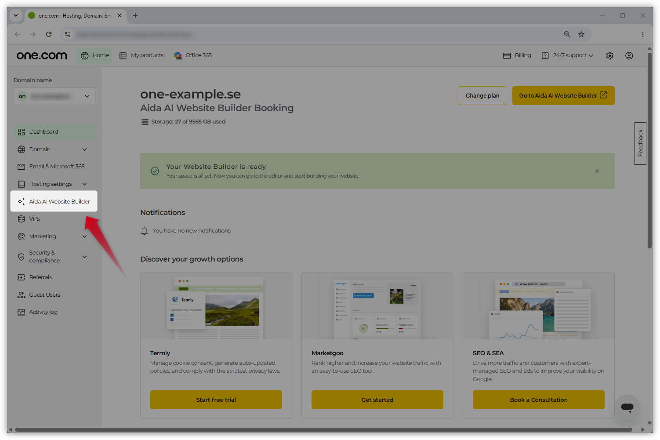Click the Domain globe icon in sidebar

21,149
